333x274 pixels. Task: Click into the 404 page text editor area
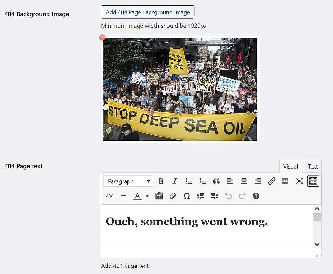[207, 227]
